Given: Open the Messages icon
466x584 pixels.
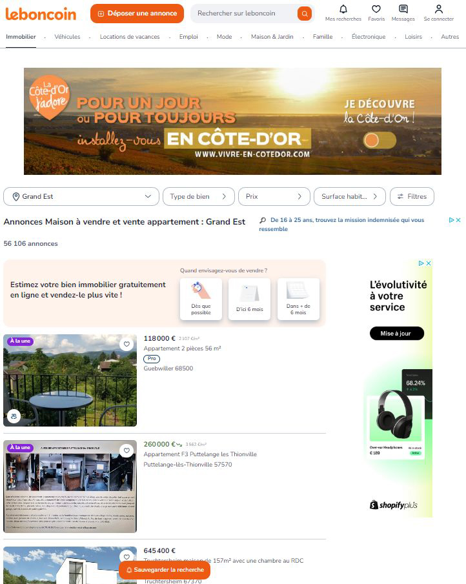Looking at the screenshot, I should click(403, 9).
